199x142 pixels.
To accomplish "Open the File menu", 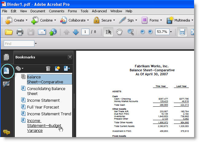I will coord(5,11).
